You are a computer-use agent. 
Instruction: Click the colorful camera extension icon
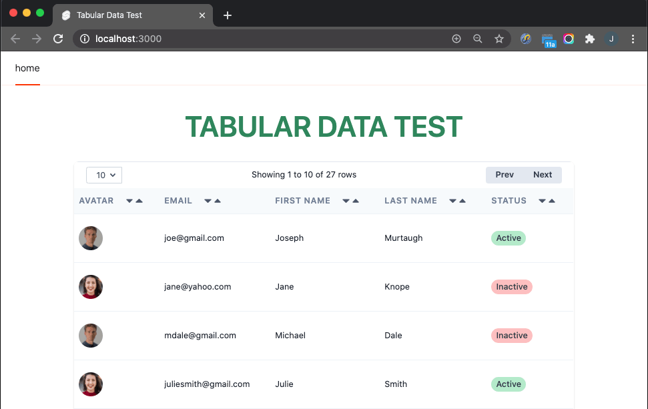tap(569, 39)
